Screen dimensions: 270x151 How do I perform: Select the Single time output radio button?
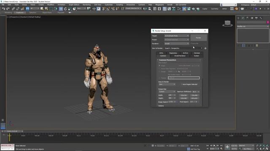pos(159,65)
